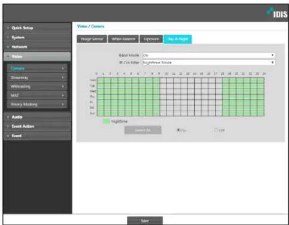Open the IR Cut Filter dropdown

pyautogui.click(x=209, y=62)
